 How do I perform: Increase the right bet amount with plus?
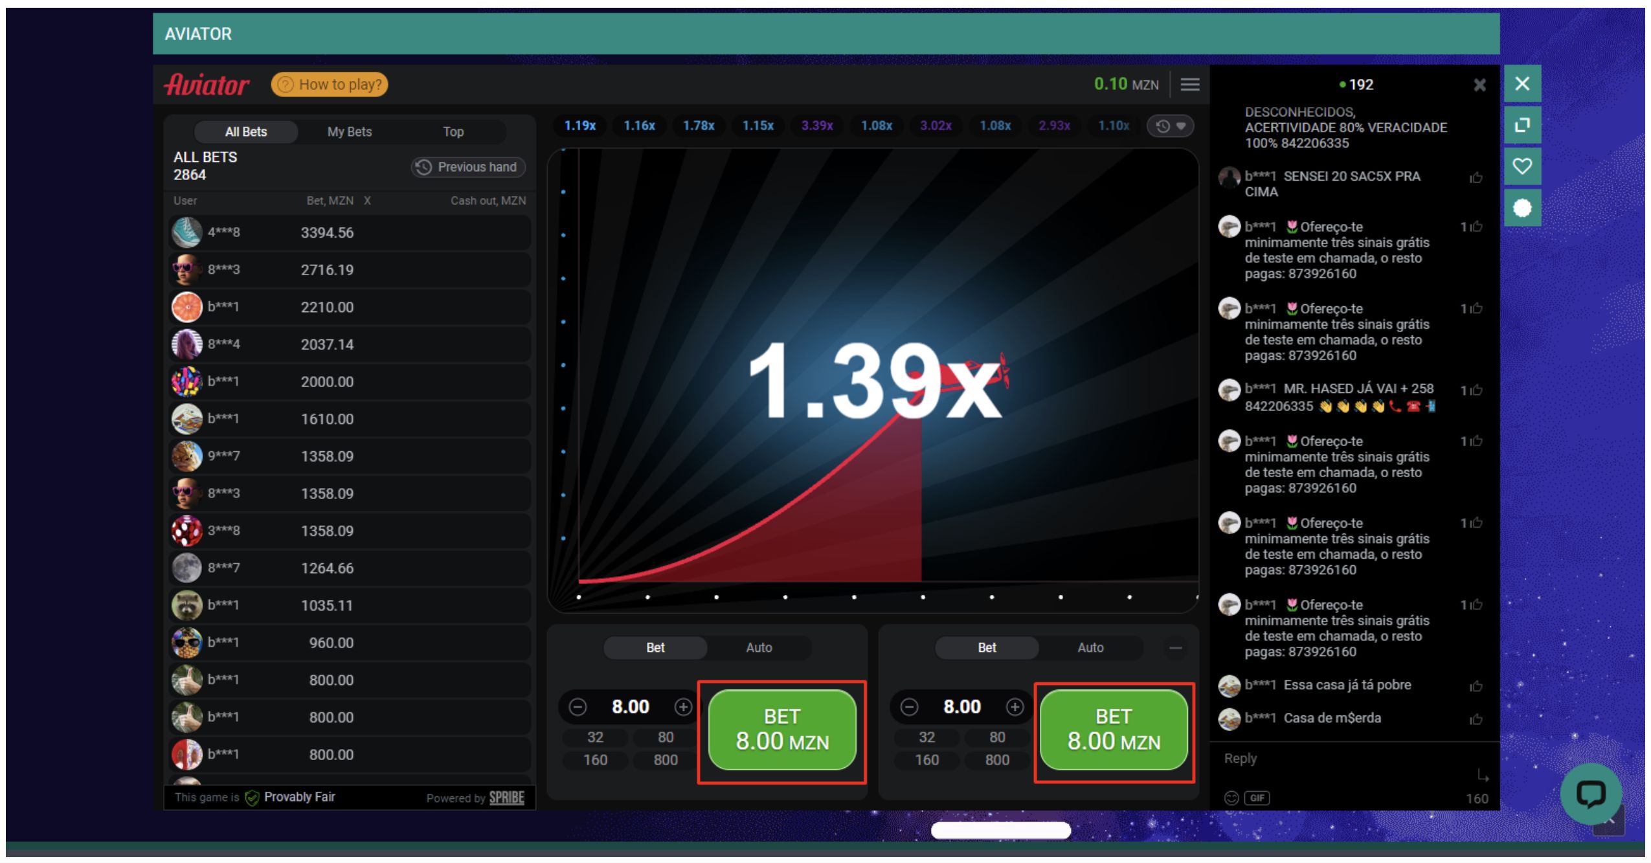tap(1015, 707)
